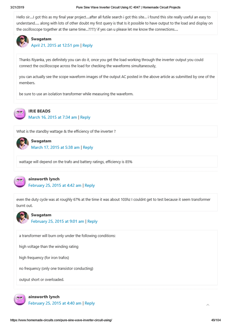Click IRIE BEADS pink avatar icon

[x=20, y=113]
